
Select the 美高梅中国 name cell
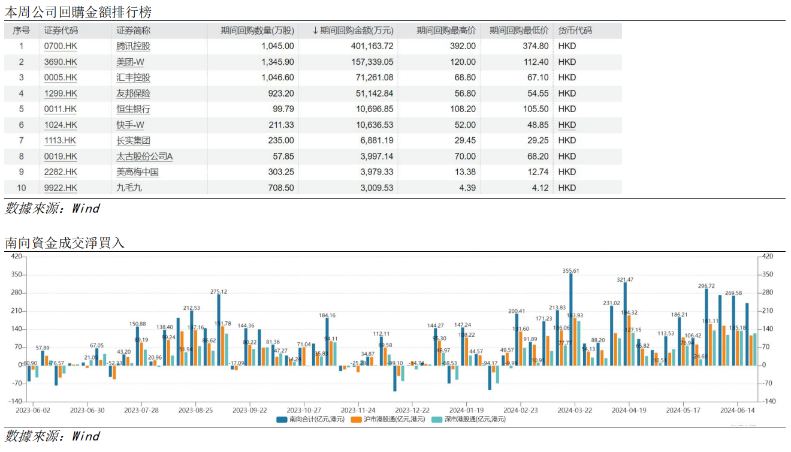point(137,172)
